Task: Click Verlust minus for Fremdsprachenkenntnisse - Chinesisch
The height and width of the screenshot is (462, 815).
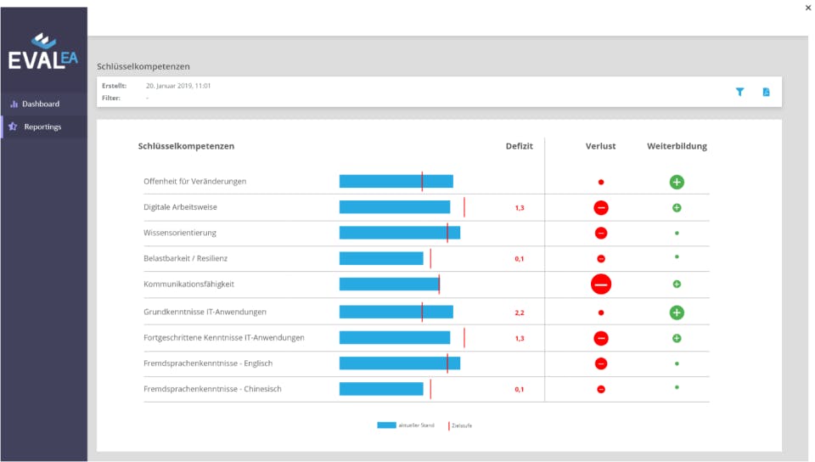Action: click(x=601, y=389)
